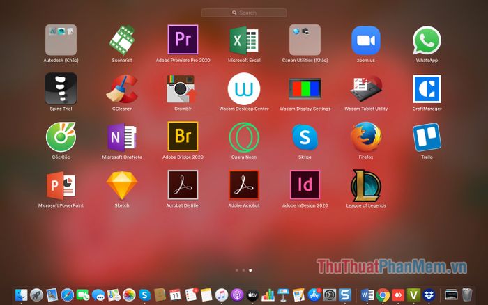Image resolution: width=488 pixels, height=305 pixels.
Task: Open AnyDesk from the Dock
Action: (x=398, y=295)
